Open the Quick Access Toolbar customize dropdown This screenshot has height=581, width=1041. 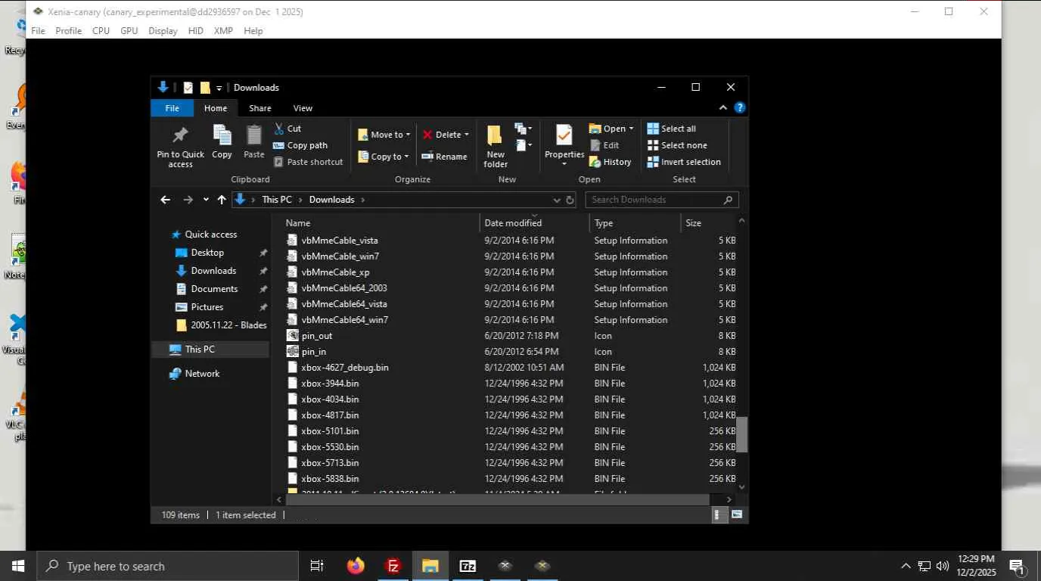tap(219, 88)
